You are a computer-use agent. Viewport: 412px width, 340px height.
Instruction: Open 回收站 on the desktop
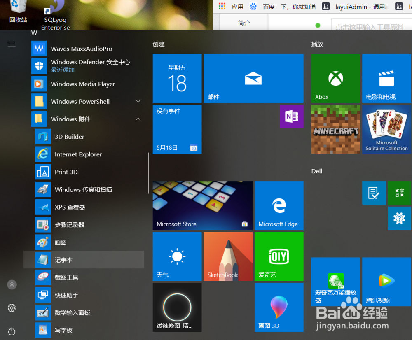click(x=18, y=12)
